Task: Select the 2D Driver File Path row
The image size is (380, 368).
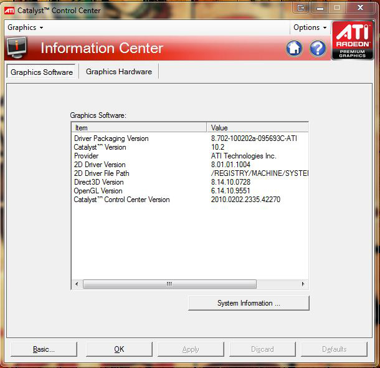Action: point(190,173)
